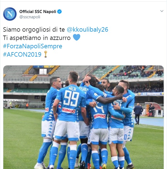Click the Milik 99 jersey number
Viewport: 167px width, 169px height.
[x=71, y=98]
